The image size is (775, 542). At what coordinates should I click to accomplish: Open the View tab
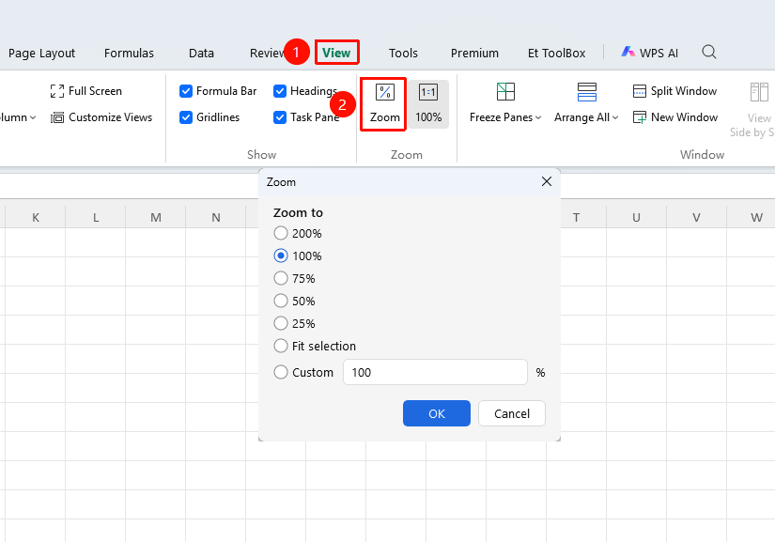pyautogui.click(x=336, y=53)
